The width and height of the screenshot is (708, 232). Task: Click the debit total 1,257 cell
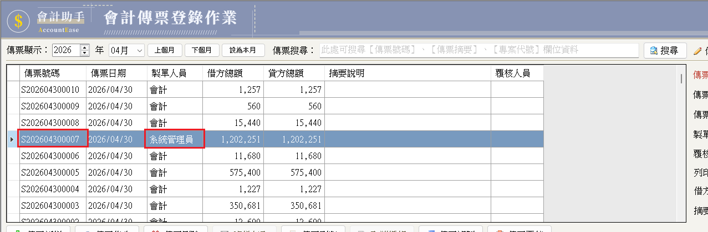(x=233, y=89)
